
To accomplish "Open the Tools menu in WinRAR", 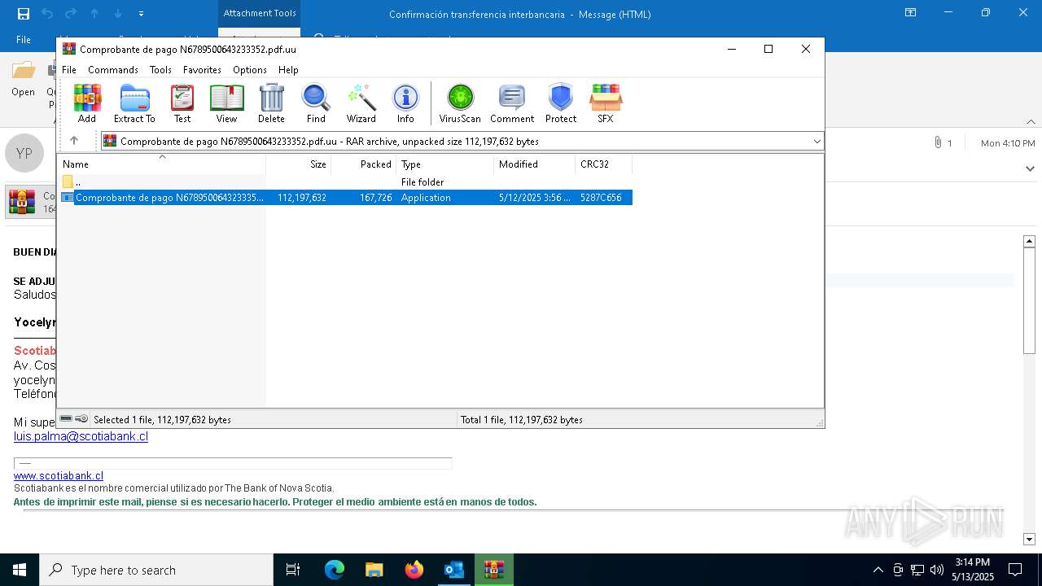I will click(x=160, y=70).
